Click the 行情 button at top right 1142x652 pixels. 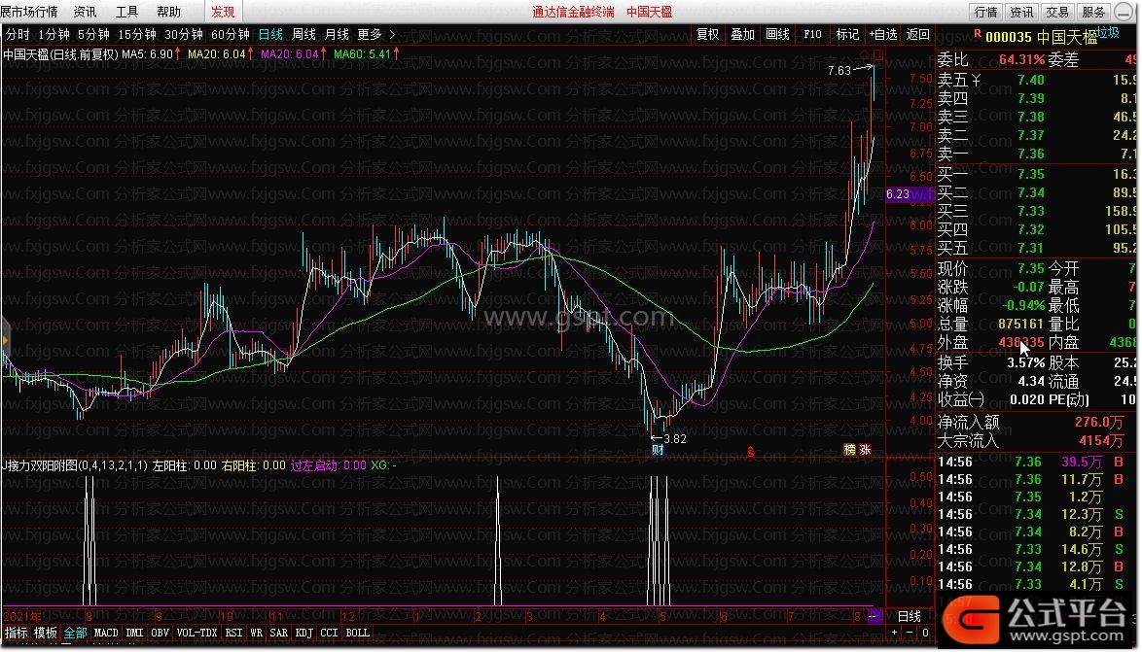(x=986, y=12)
